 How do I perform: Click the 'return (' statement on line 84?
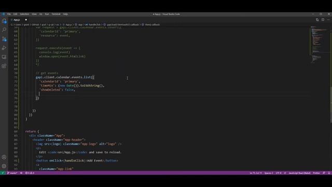click(32, 131)
